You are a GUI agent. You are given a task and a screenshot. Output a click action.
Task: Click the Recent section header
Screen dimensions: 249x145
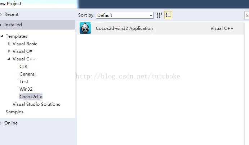[11, 14]
